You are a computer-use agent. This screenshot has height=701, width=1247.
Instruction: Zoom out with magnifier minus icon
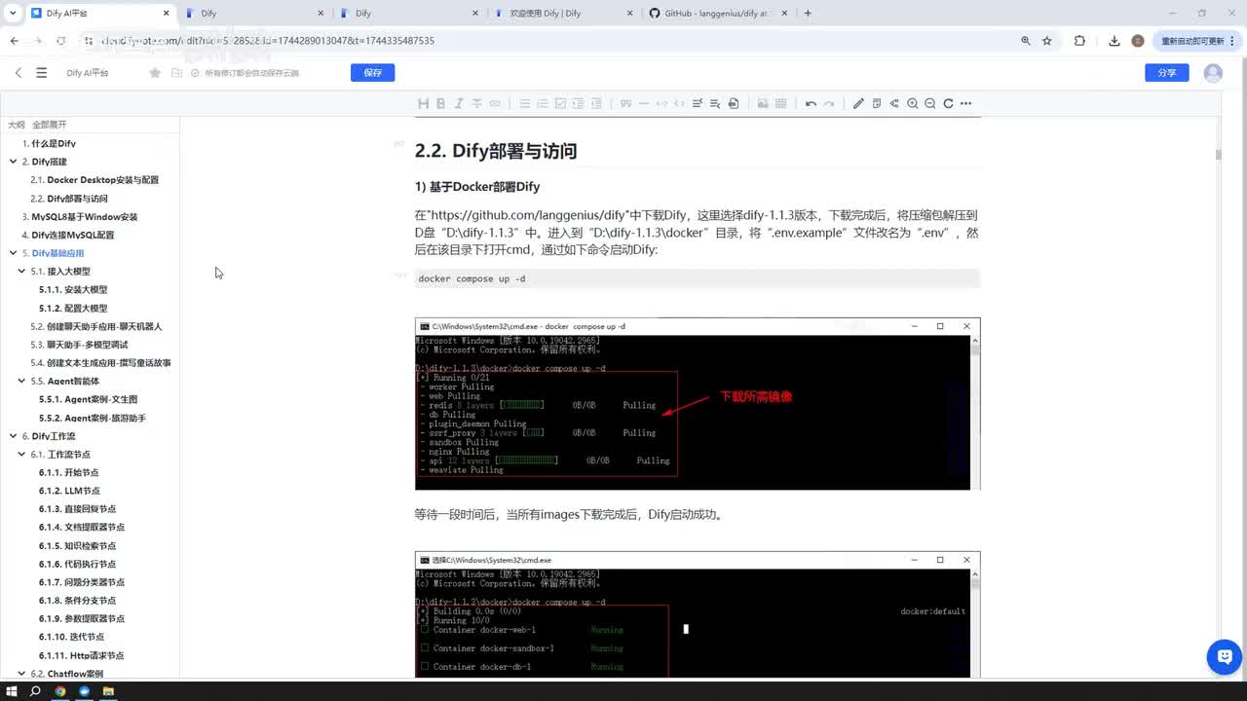coord(930,103)
